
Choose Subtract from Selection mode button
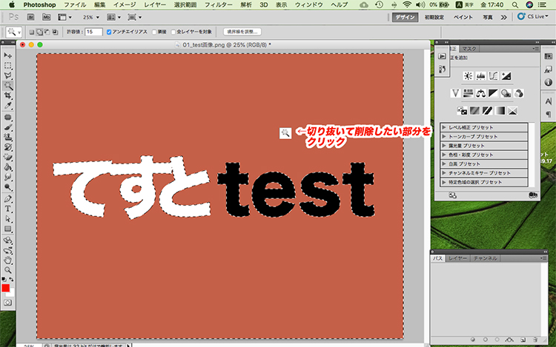[x=47, y=32]
